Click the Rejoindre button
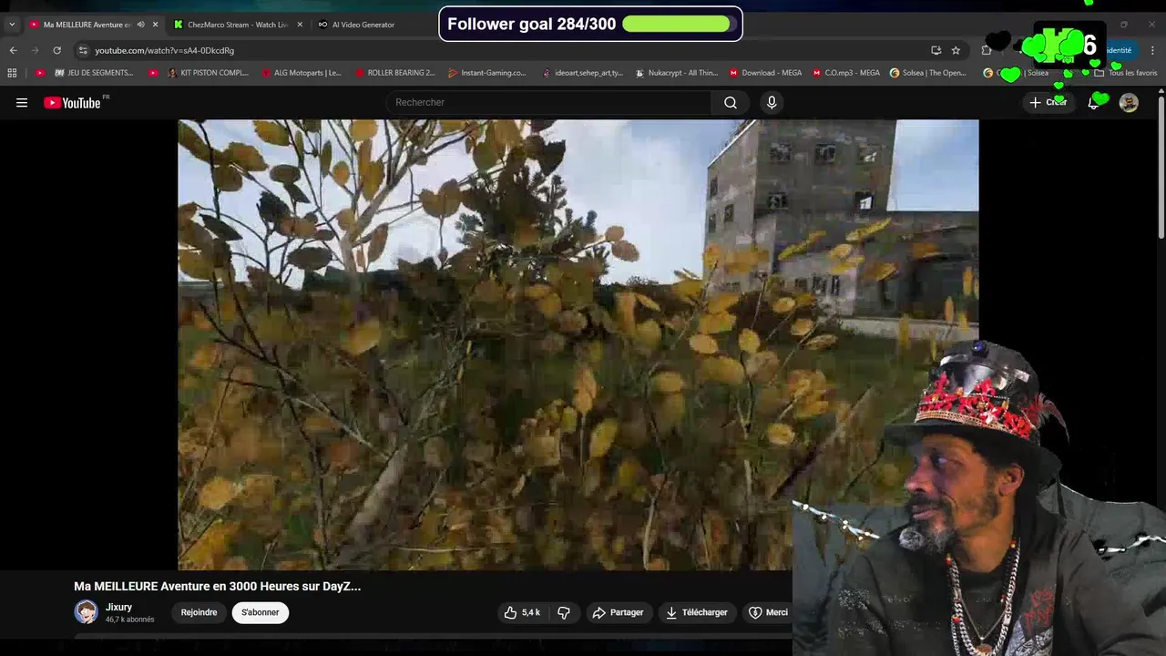The image size is (1166, 656). [199, 612]
